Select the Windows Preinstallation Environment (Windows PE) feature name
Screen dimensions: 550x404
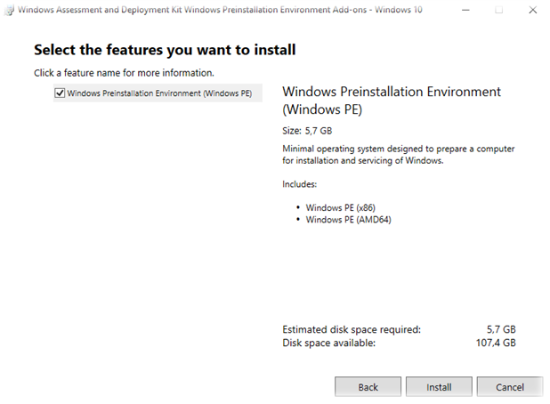159,93
